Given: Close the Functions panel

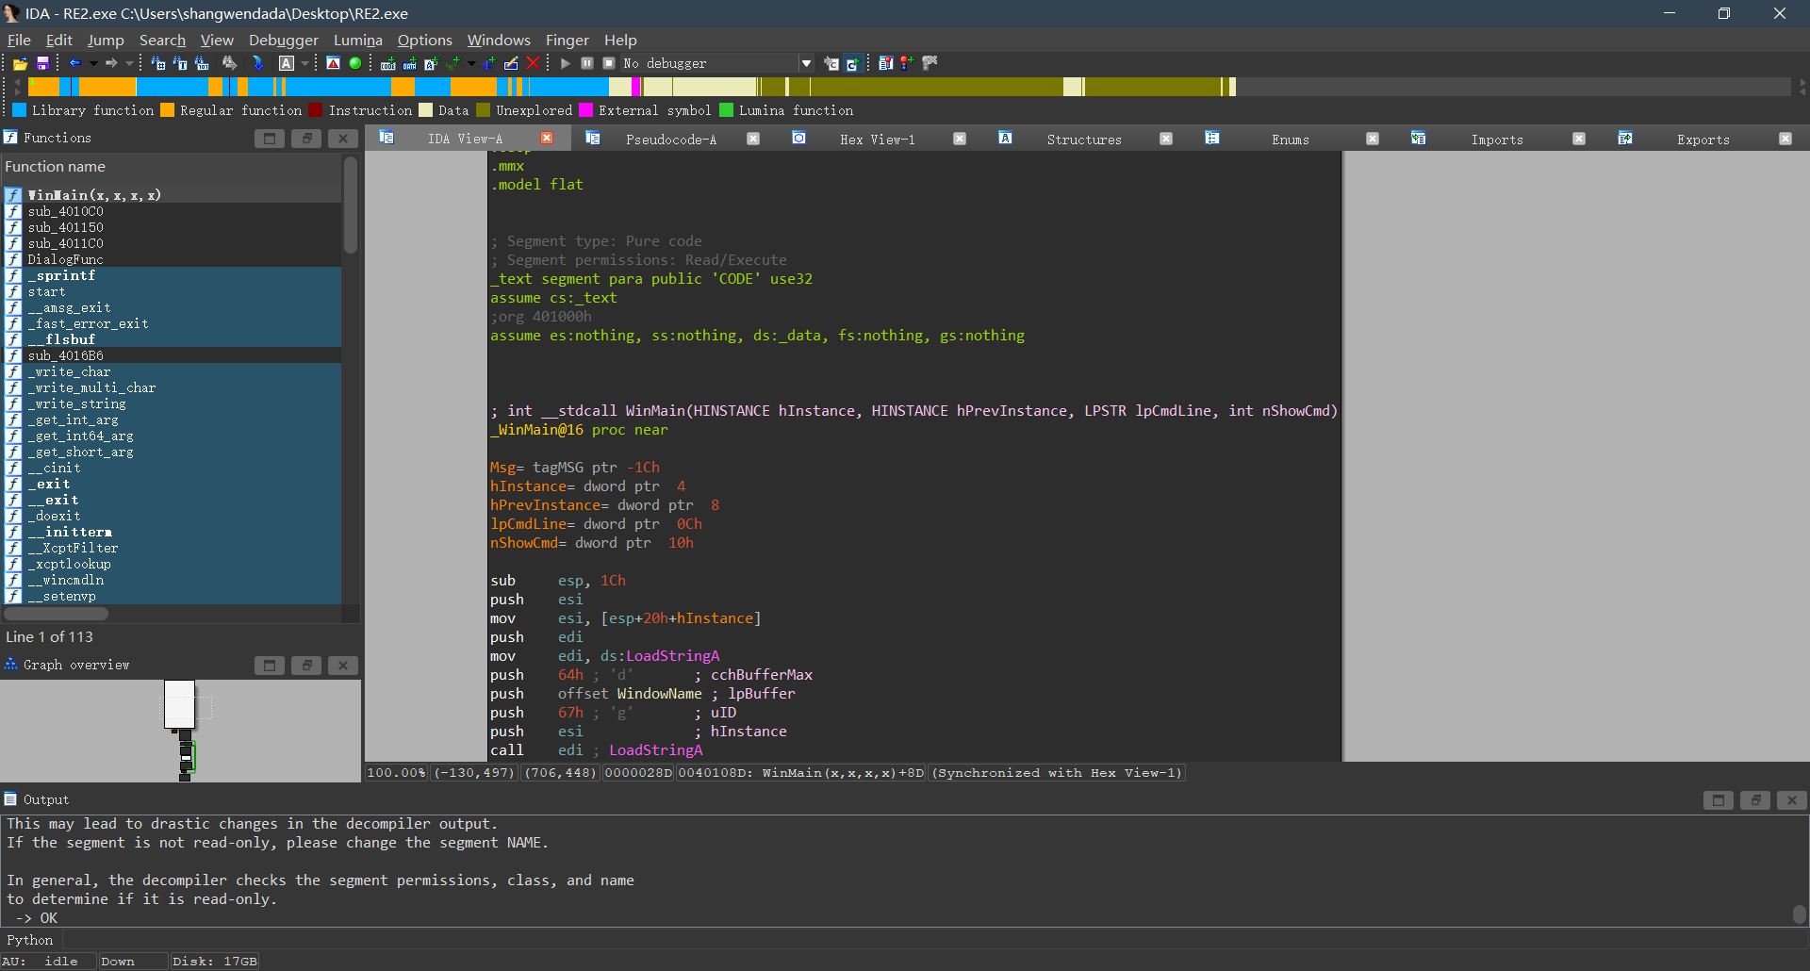Looking at the screenshot, I should click(343, 139).
